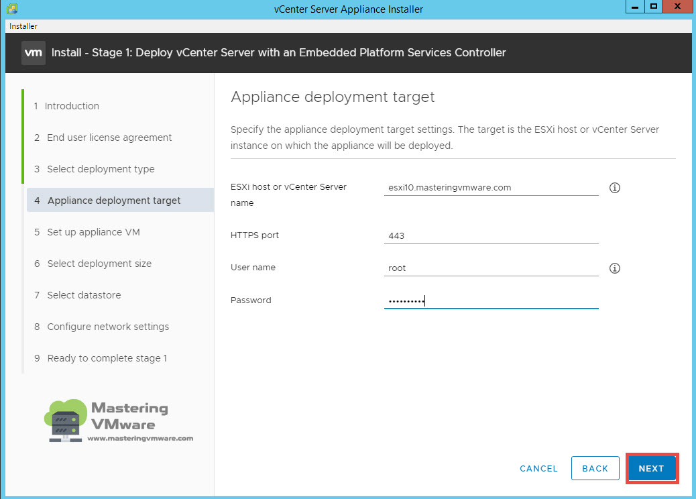Focus the HTTPS port field
Screen dimensions: 696x499
(491, 235)
